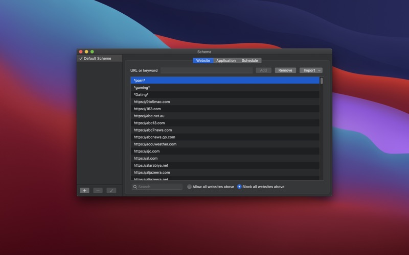This screenshot has width=409, height=255.
Task: Minimize the Scheme window
Action: click(x=86, y=52)
